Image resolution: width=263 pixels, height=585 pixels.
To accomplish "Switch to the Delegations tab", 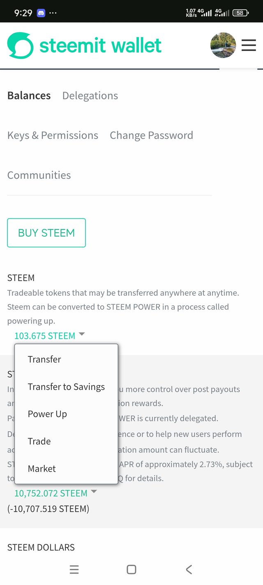I will pos(90,96).
